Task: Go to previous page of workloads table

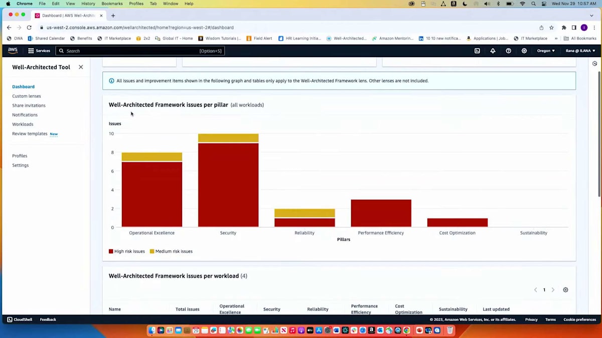Action: coord(535,290)
